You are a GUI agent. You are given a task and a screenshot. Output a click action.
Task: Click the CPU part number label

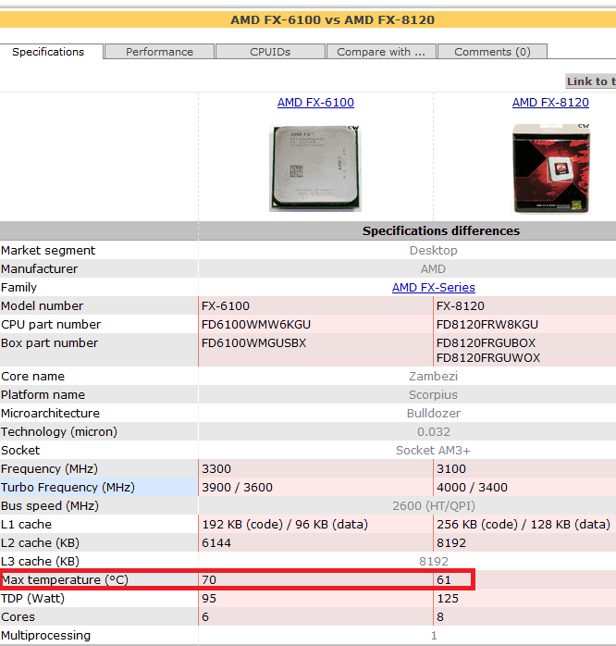pos(51,324)
